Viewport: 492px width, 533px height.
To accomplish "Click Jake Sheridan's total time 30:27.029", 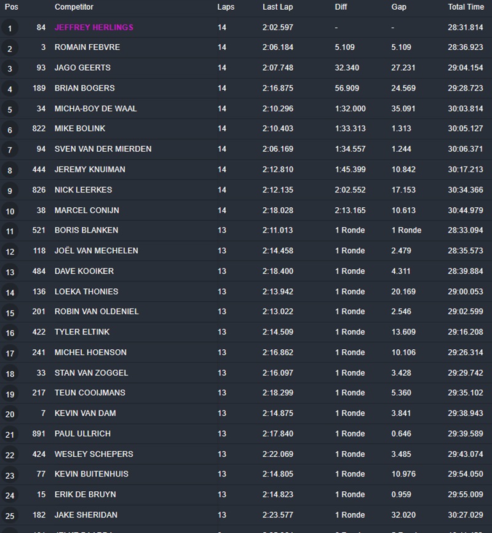I will coord(466,515).
